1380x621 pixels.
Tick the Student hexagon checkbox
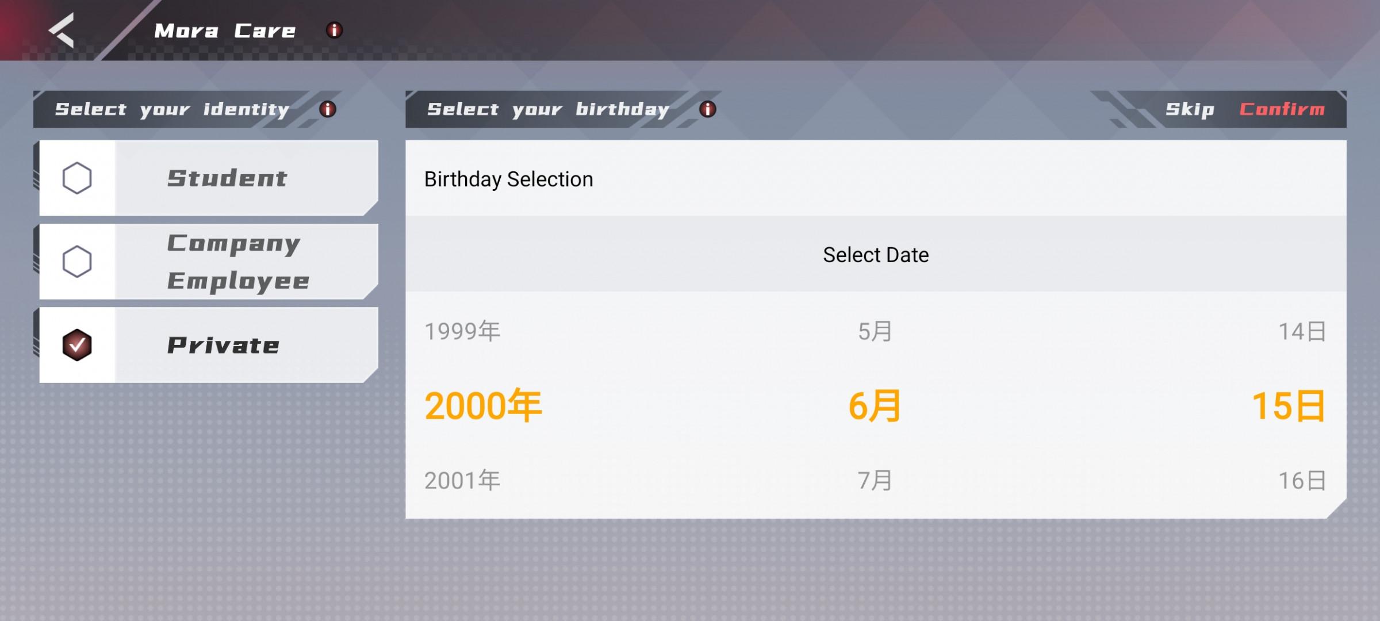pos(77,178)
